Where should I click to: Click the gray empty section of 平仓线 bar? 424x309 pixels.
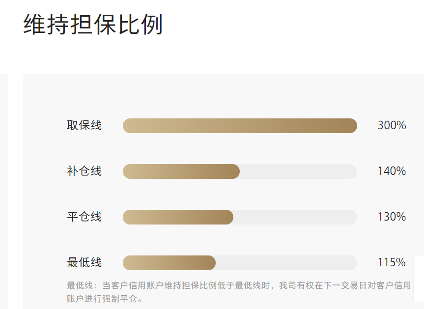click(295, 217)
